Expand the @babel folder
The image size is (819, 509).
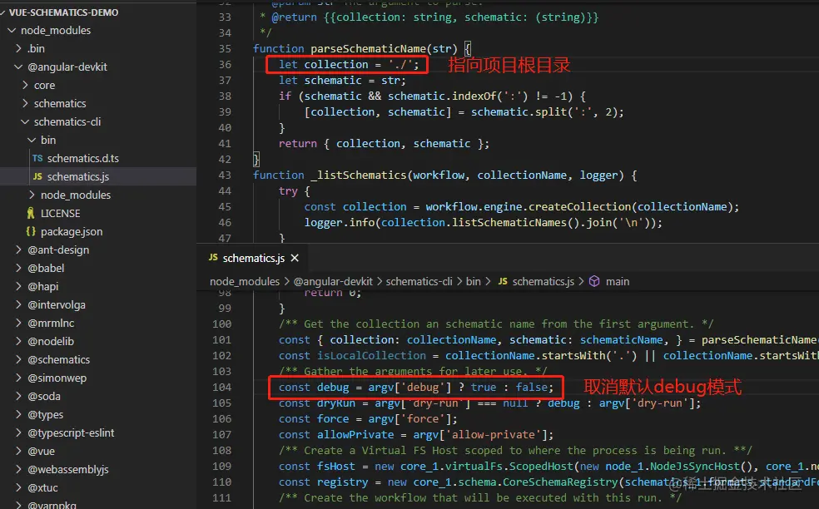18,268
